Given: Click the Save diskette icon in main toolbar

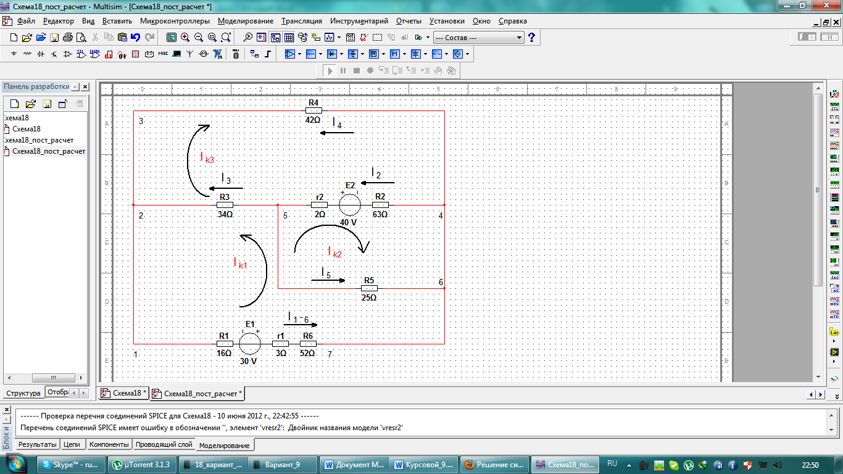Looking at the screenshot, I should point(54,37).
